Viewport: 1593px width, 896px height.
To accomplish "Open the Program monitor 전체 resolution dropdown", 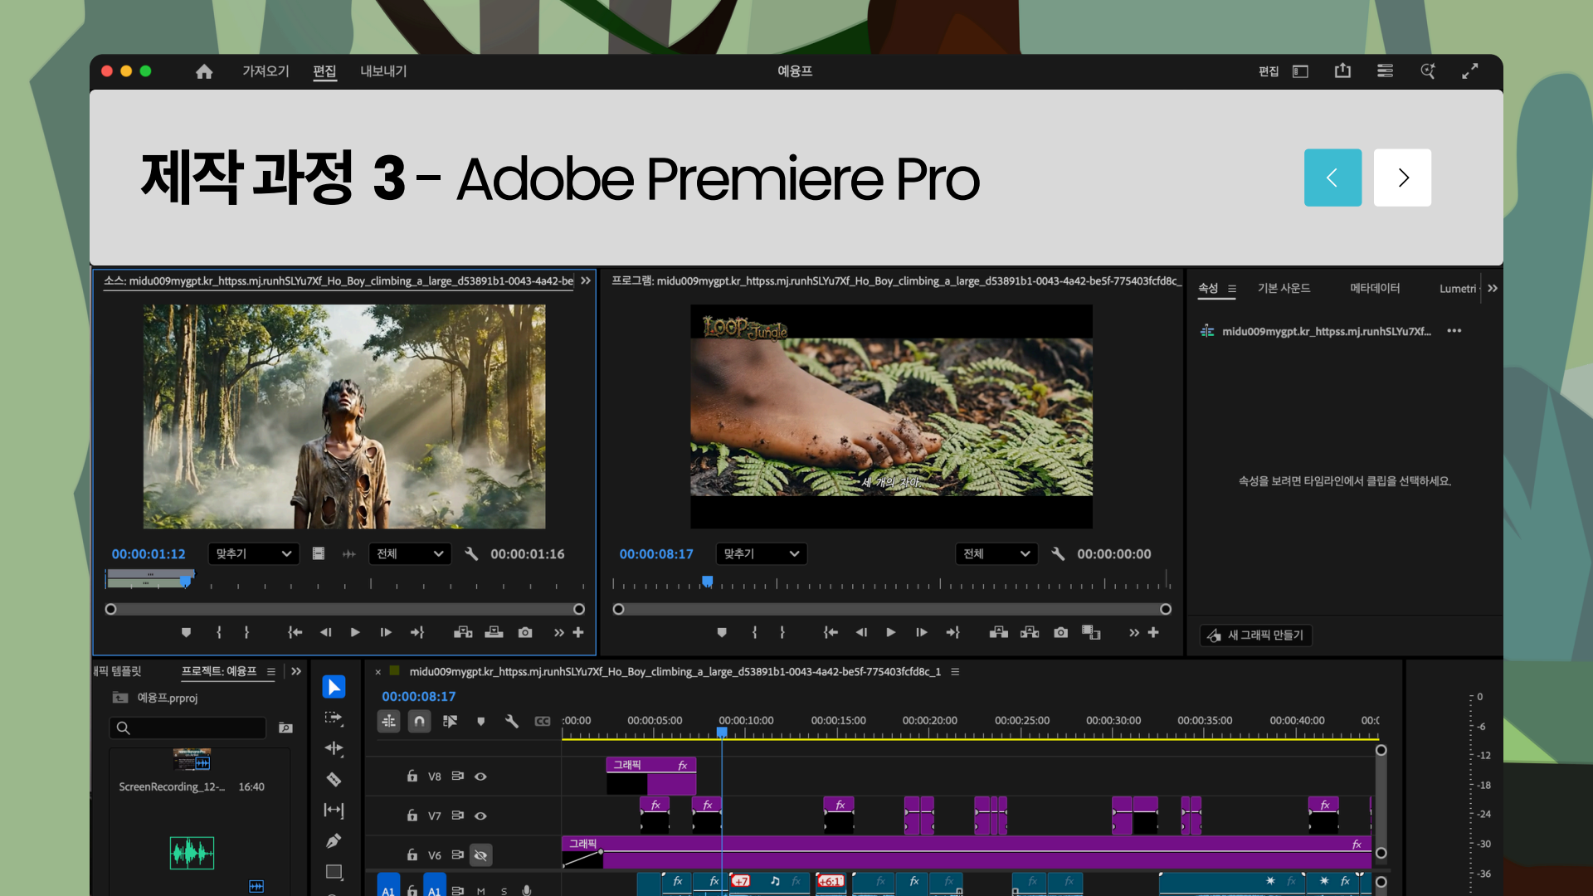I will [996, 553].
